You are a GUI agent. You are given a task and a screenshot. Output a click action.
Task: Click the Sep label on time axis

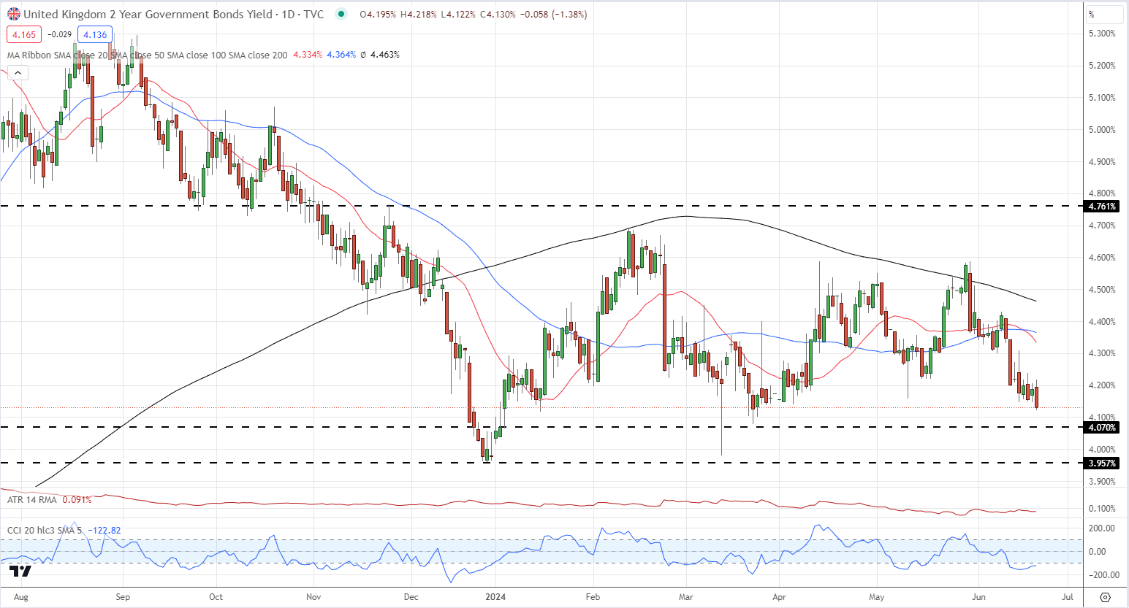coord(123,597)
